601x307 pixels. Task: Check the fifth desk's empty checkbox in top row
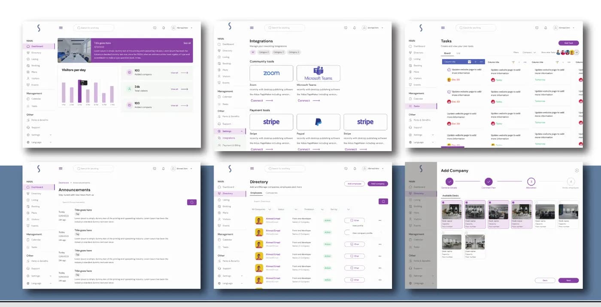536,203
